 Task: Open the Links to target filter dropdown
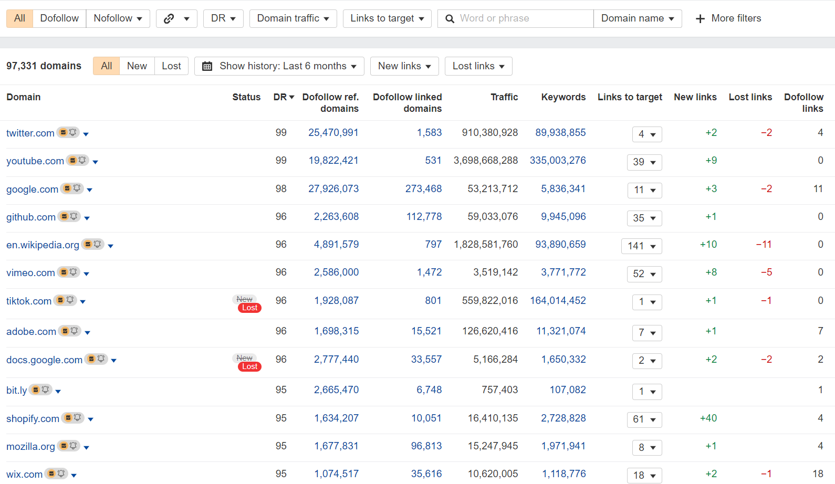point(387,18)
